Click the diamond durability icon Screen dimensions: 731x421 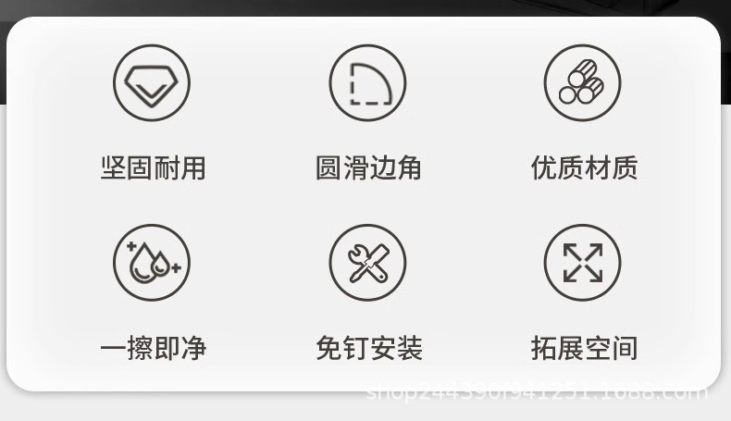(x=152, y=83)
